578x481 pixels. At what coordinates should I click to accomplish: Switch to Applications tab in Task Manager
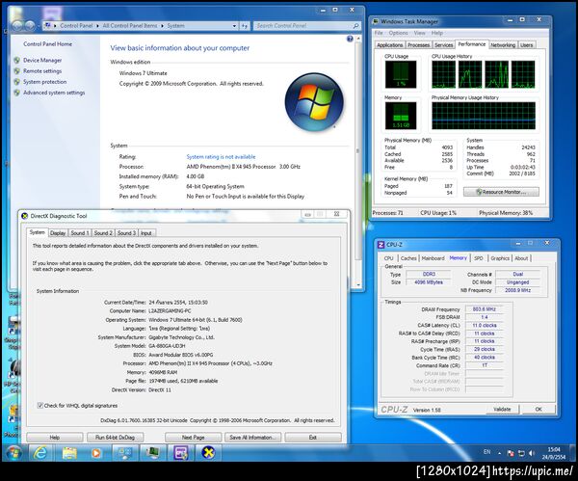point(389,45)
